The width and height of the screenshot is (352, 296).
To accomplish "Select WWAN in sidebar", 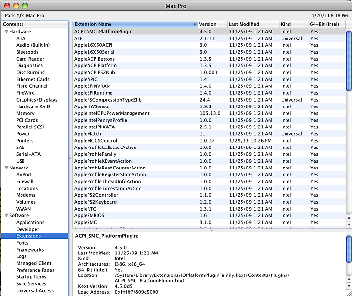I will click(23, 209).
